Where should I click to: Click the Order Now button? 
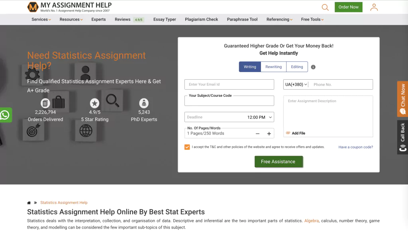(x=348, y=7)
